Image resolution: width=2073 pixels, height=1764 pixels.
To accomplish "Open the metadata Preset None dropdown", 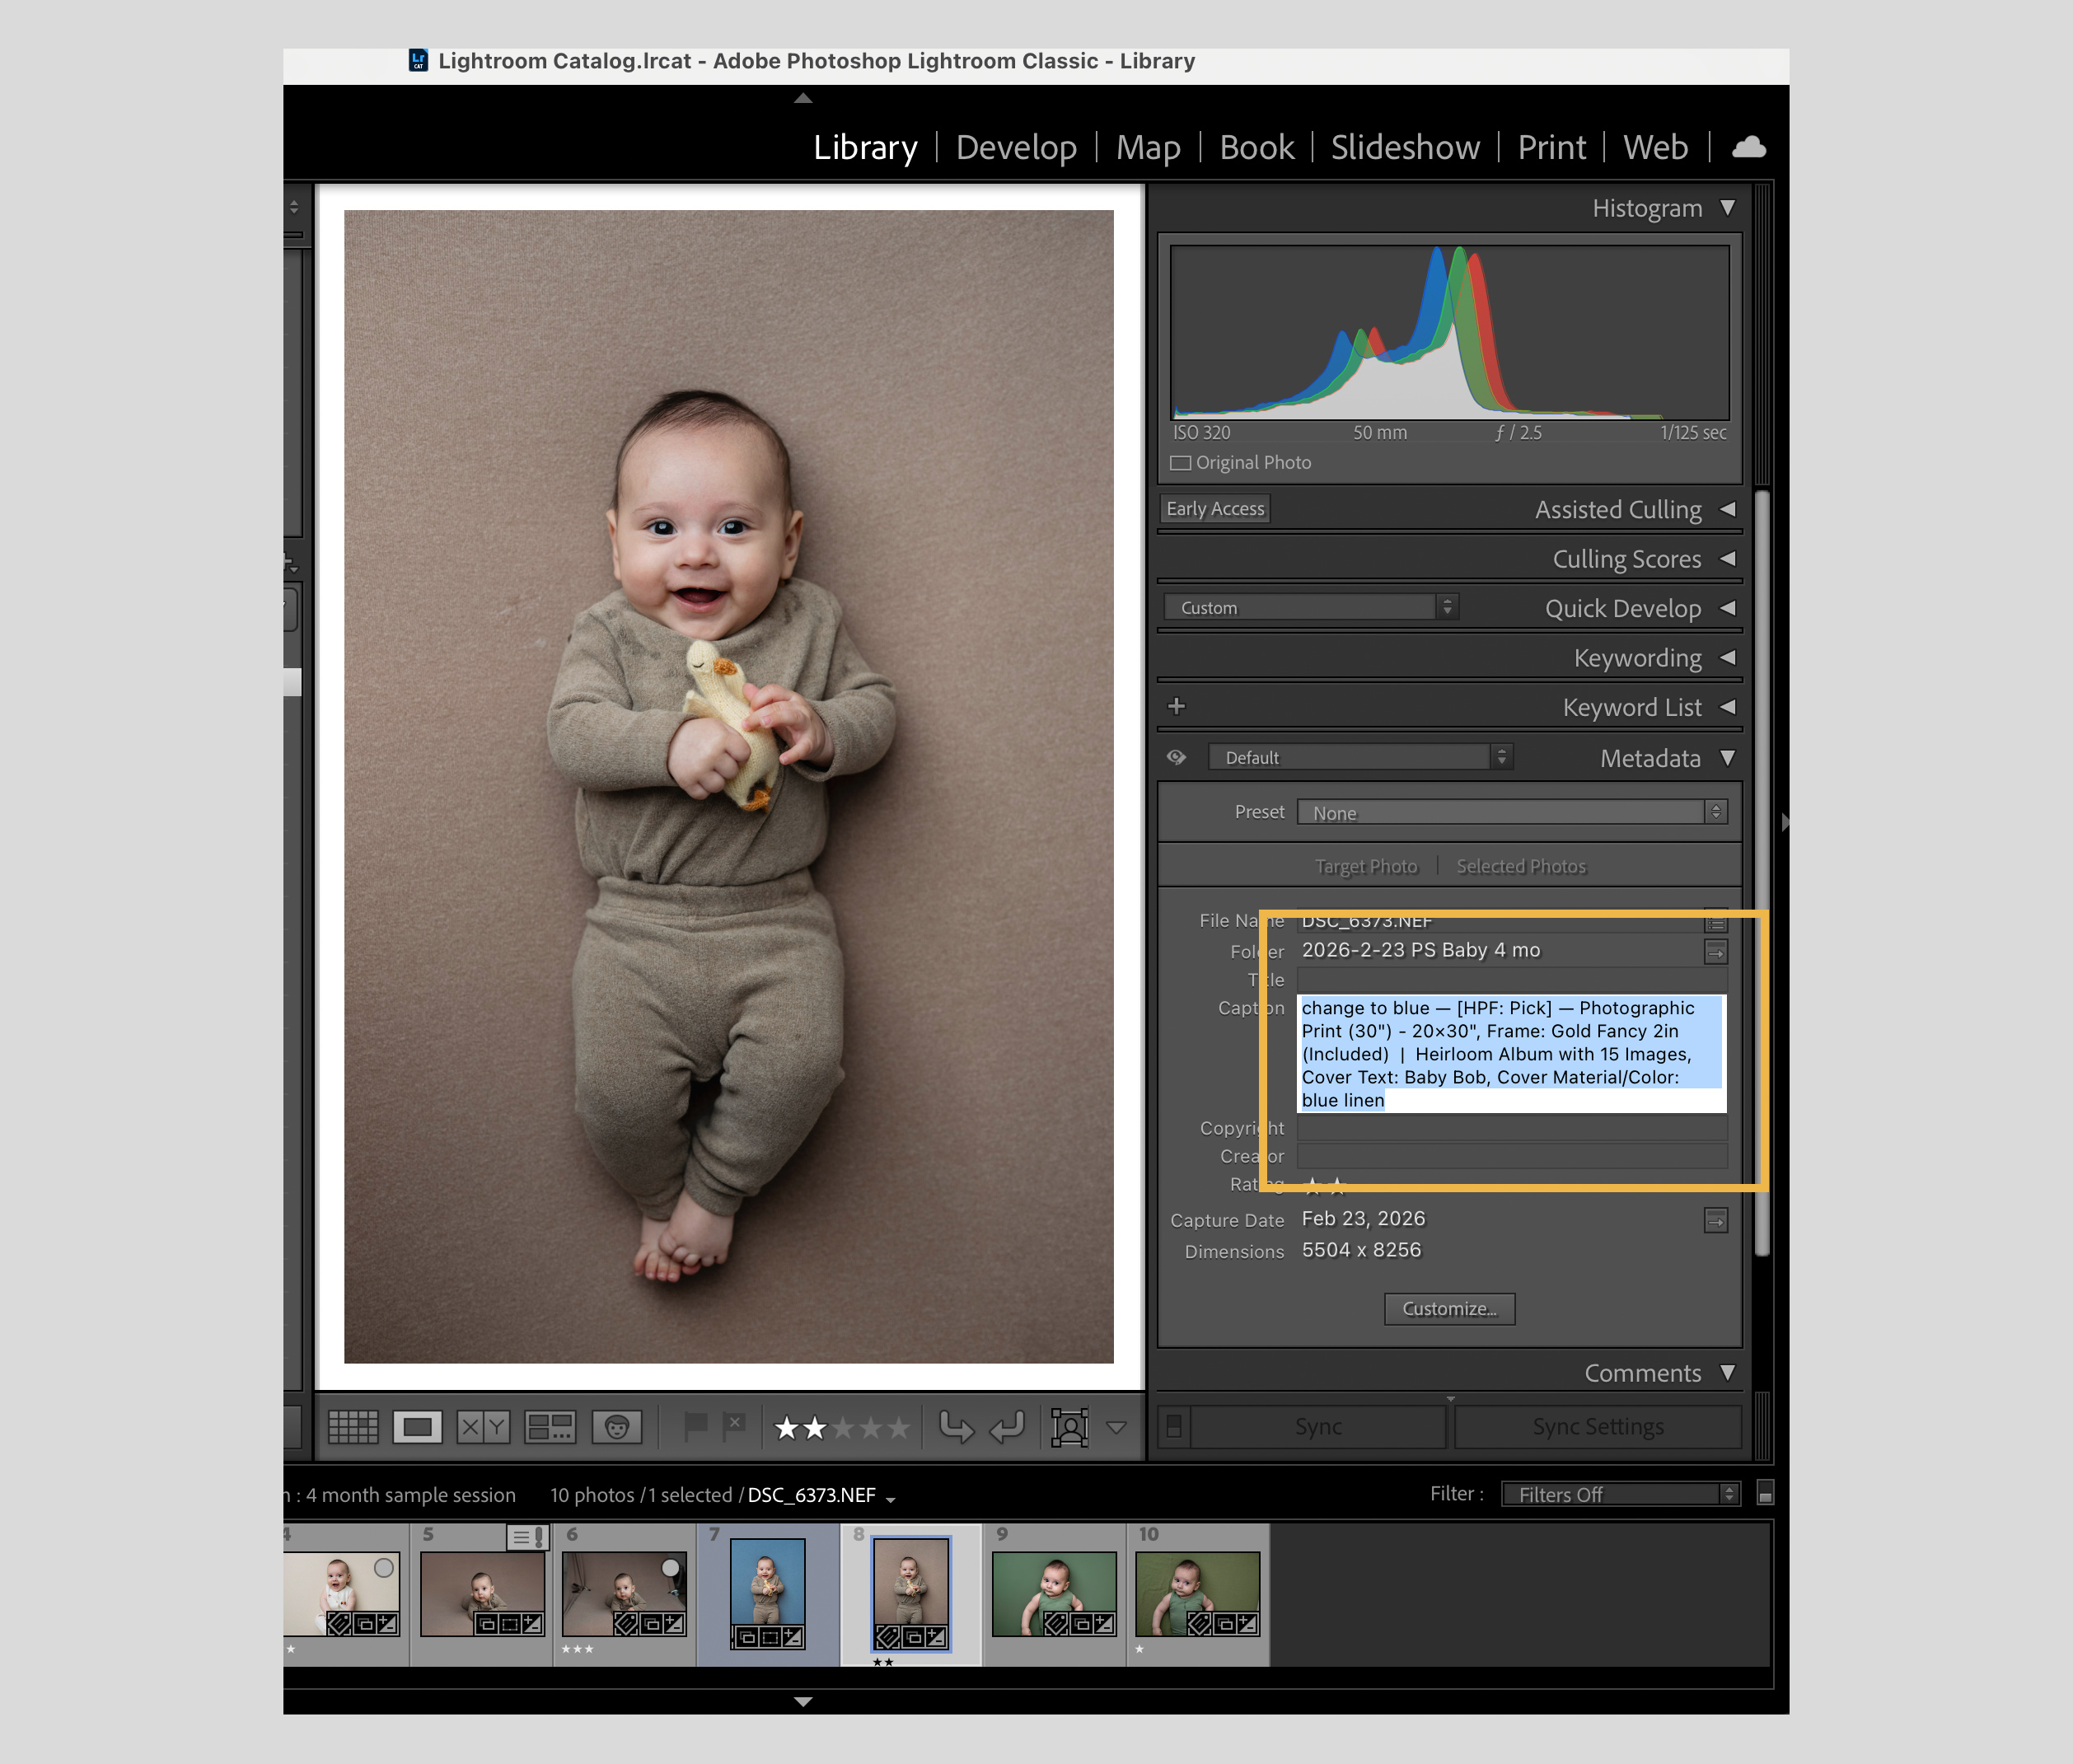I will 1511,813.
